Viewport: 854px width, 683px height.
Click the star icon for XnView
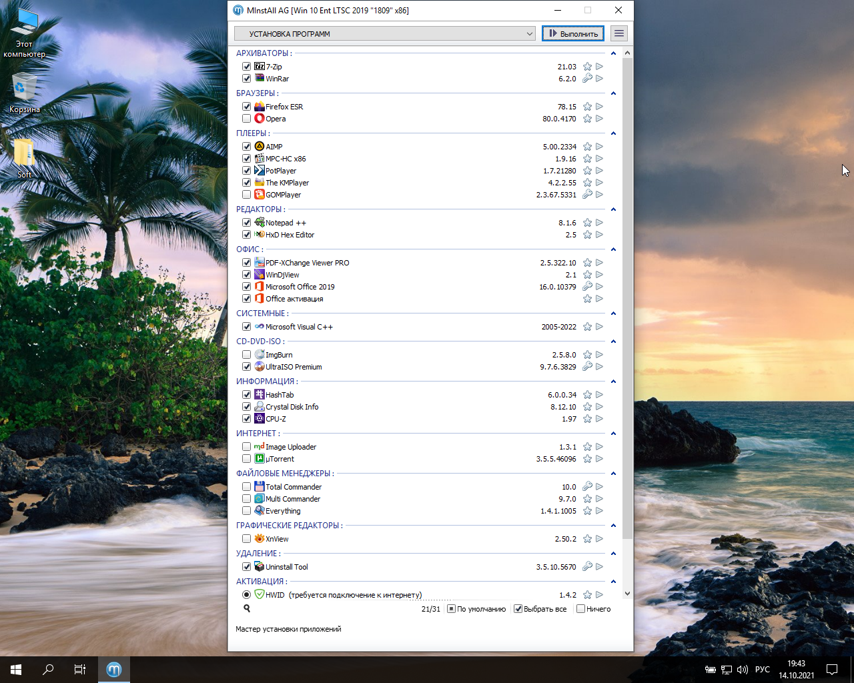pyautogui.click(x=587, y=539)
